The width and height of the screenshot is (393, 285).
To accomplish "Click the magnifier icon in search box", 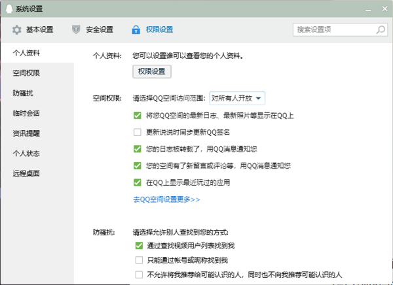I will [381, 29].
